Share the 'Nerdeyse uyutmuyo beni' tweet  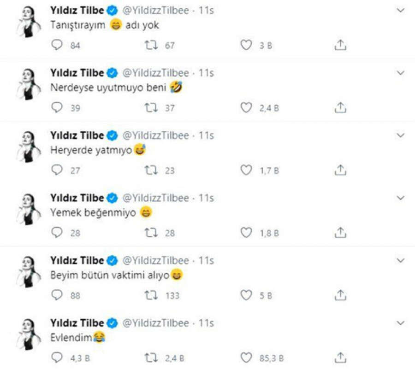pos(340,108)
